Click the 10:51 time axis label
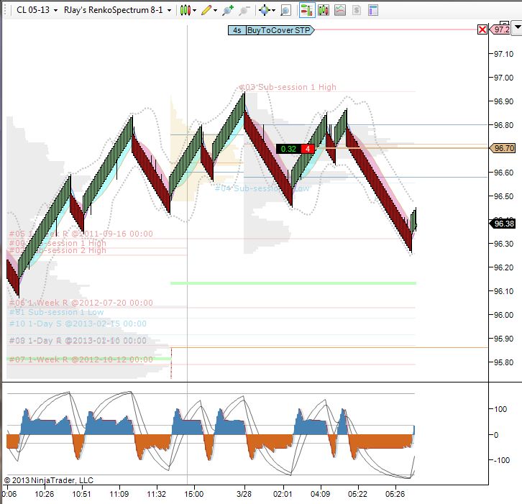This screenshot has height=504, width=522. 81,494
